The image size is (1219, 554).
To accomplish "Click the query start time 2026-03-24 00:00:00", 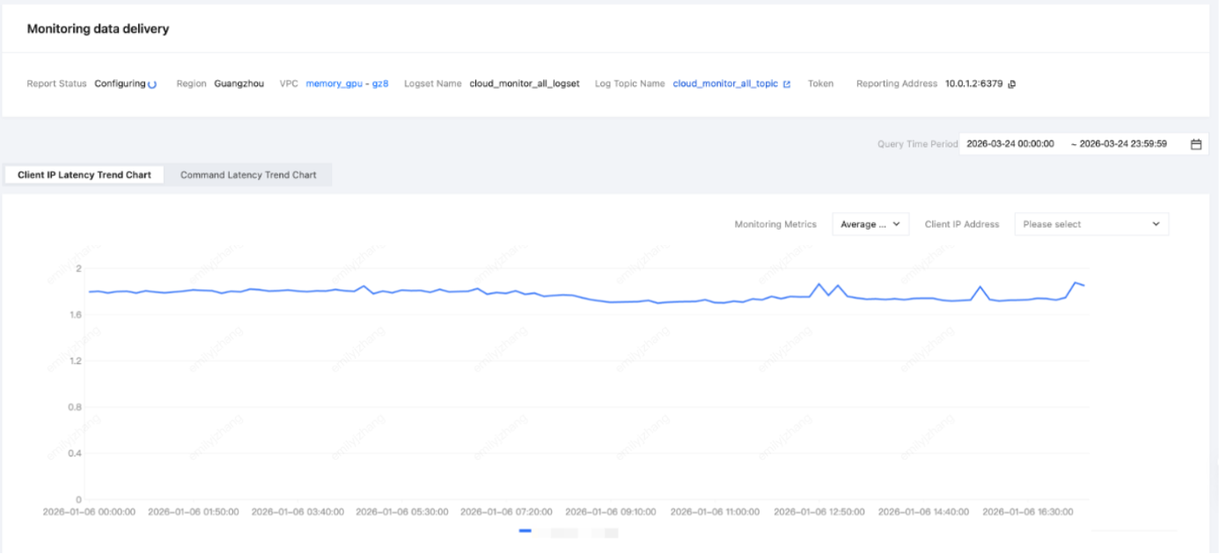I will point(1010,144).
